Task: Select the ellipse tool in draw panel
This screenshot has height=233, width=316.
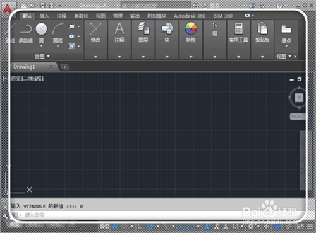Action: [71, 36]
